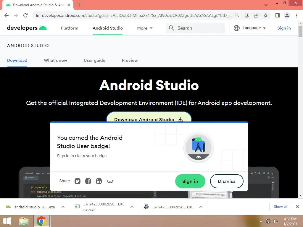Expand options for last LA-942330802BS0 download

click(x=201, y=207)
